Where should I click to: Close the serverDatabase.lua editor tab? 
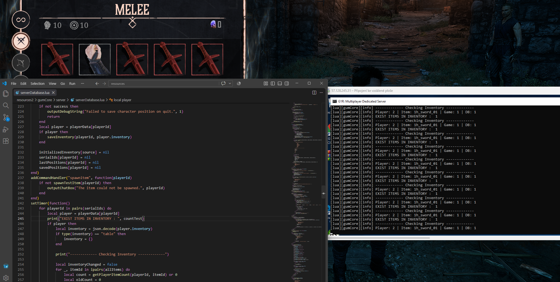[x=53, y=93]
